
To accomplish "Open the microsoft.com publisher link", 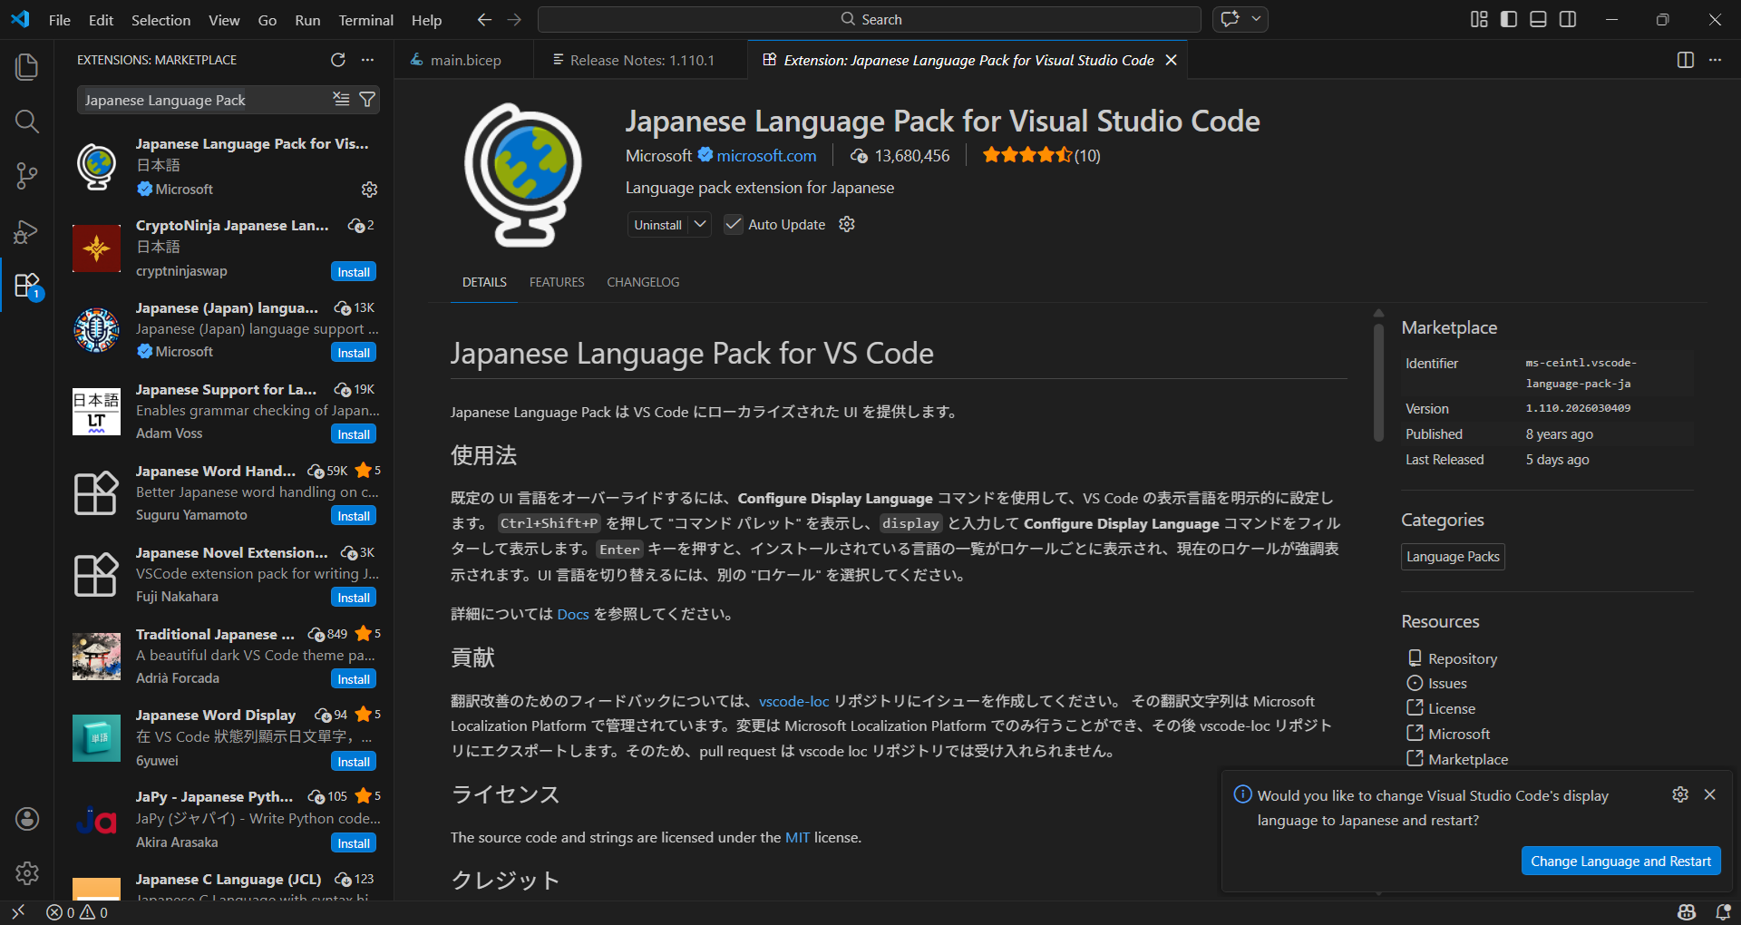I will pos(766,156).
